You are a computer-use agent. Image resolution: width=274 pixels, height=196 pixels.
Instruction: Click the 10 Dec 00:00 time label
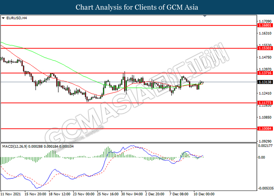coord(204,194)
